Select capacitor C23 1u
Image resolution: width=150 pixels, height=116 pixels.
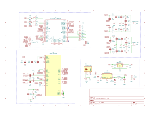pyautogui.click(x=38, y=62)
